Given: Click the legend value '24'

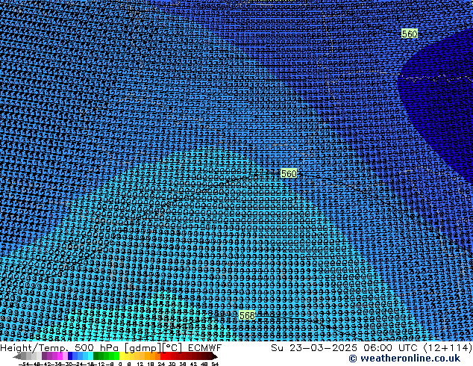Looking at the screenshot, I should 161,365.
